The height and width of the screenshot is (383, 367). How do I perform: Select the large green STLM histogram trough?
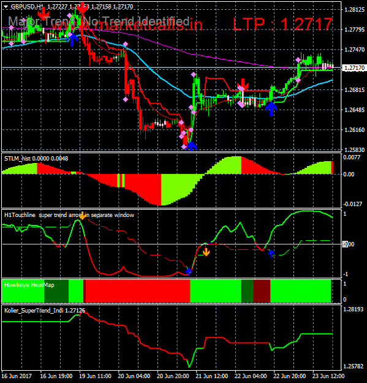[182, 189]
